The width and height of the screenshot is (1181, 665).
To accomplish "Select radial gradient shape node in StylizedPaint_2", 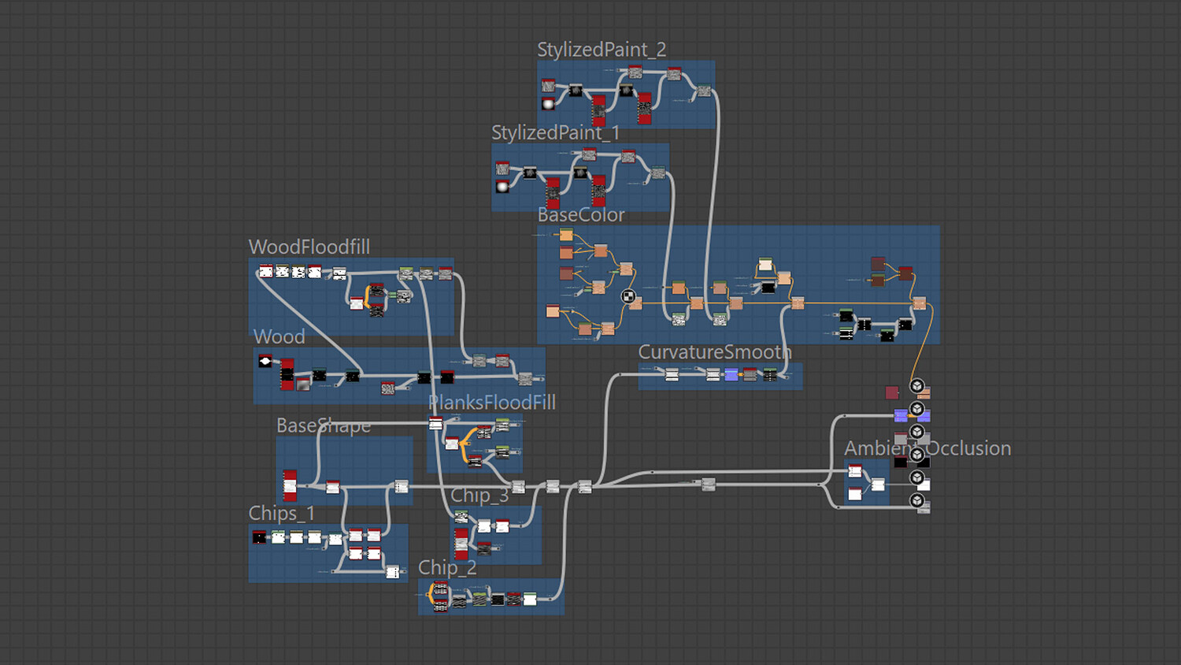I will (548, 103).
